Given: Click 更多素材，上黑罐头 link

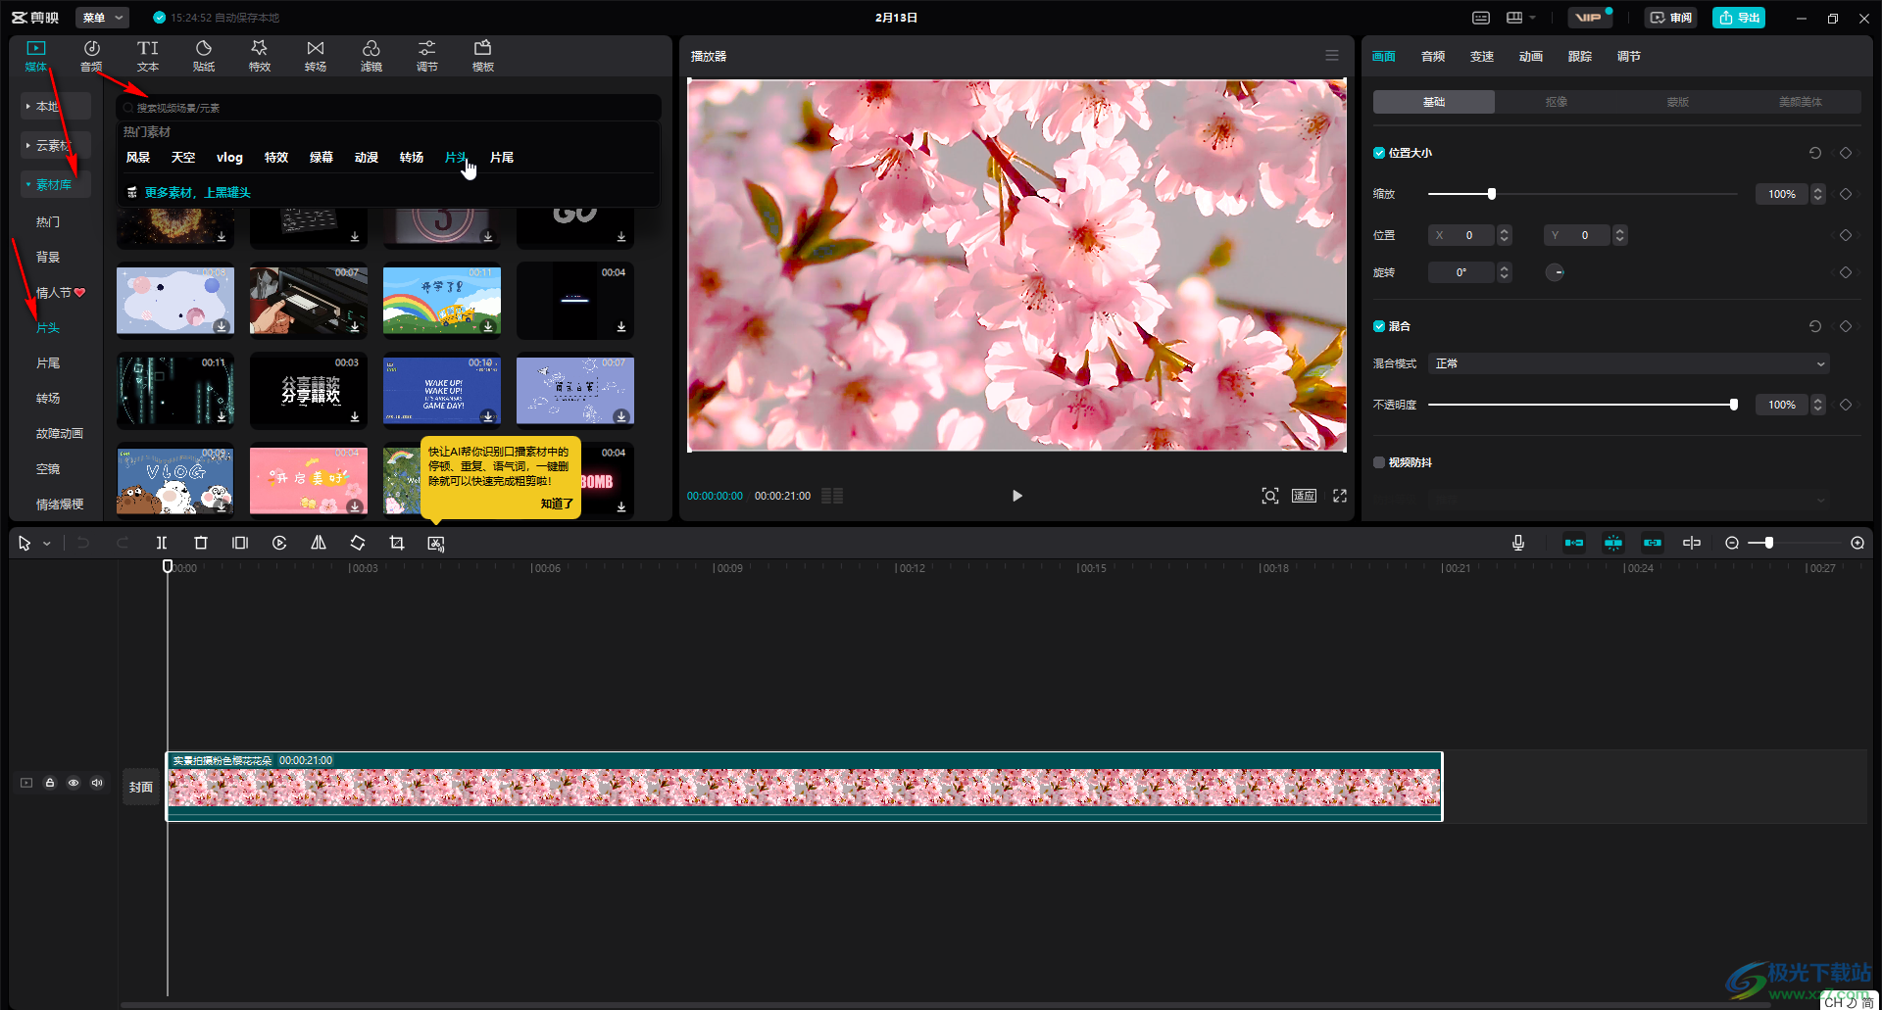Looking at the screenshot, I should pyautogui.click(x=198, y=192).
